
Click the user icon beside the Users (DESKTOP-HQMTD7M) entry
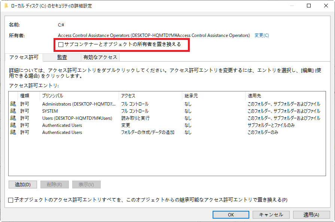13,118
